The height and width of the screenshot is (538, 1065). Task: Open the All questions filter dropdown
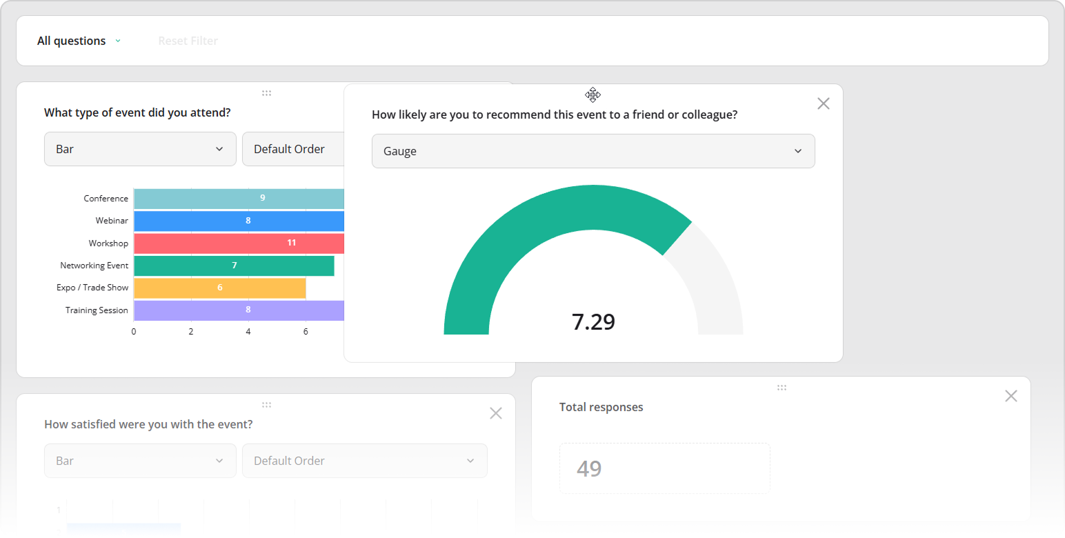pos(79,40)
